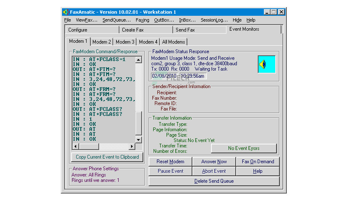Screen dimensions: 348x201
Task: Click the command log scroll right arrow
Action: 132,146
